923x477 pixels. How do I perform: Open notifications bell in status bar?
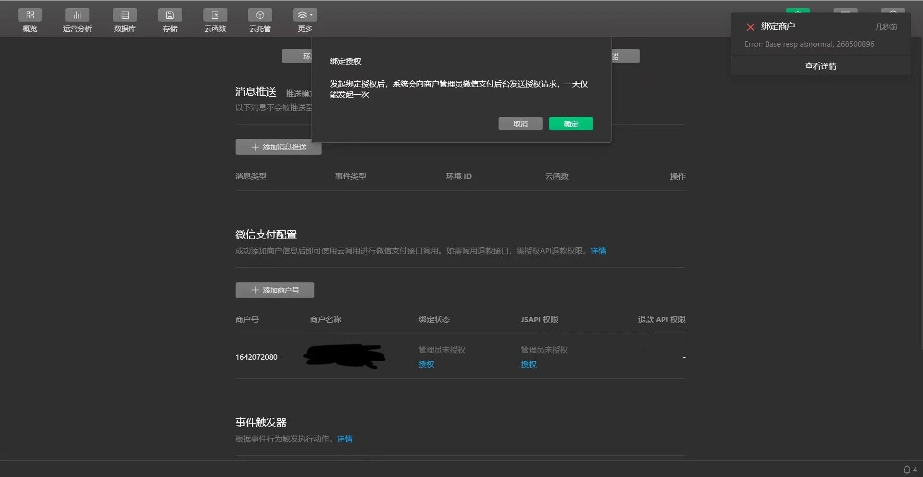pyautogui.click(x=907, y=469)
